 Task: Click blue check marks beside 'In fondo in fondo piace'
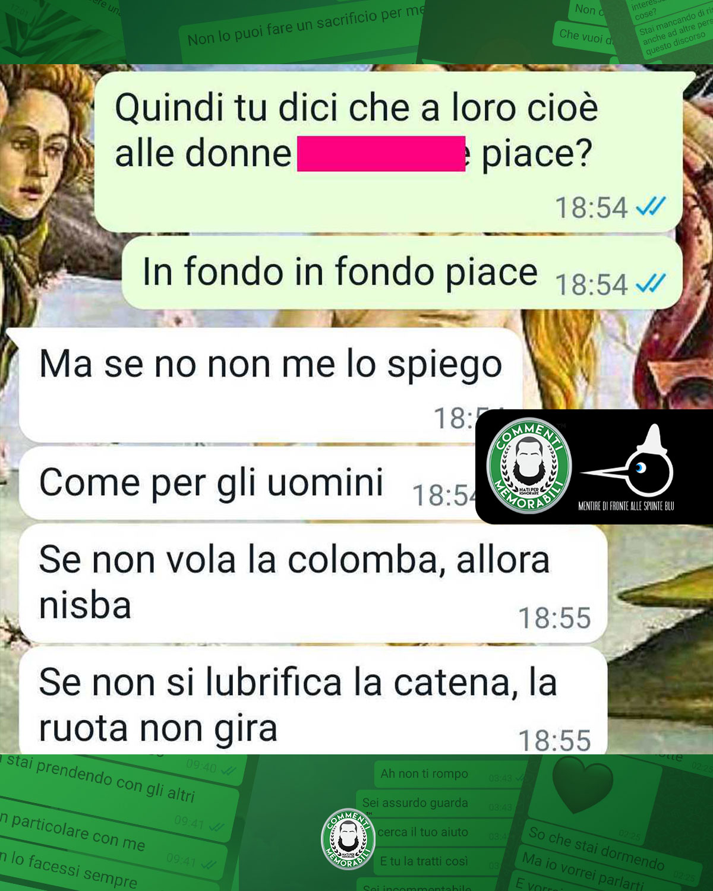coord(651,283)
